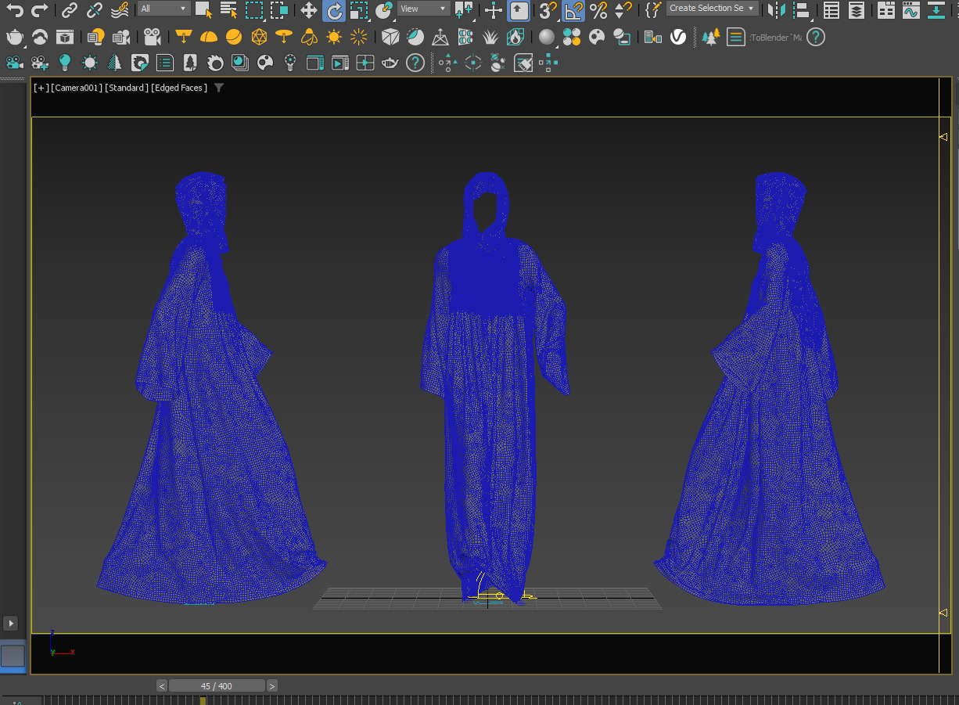Toggle 3D Snaps
Image resolution: width=959 pixels, height=705 pixels.
[548, 10]
